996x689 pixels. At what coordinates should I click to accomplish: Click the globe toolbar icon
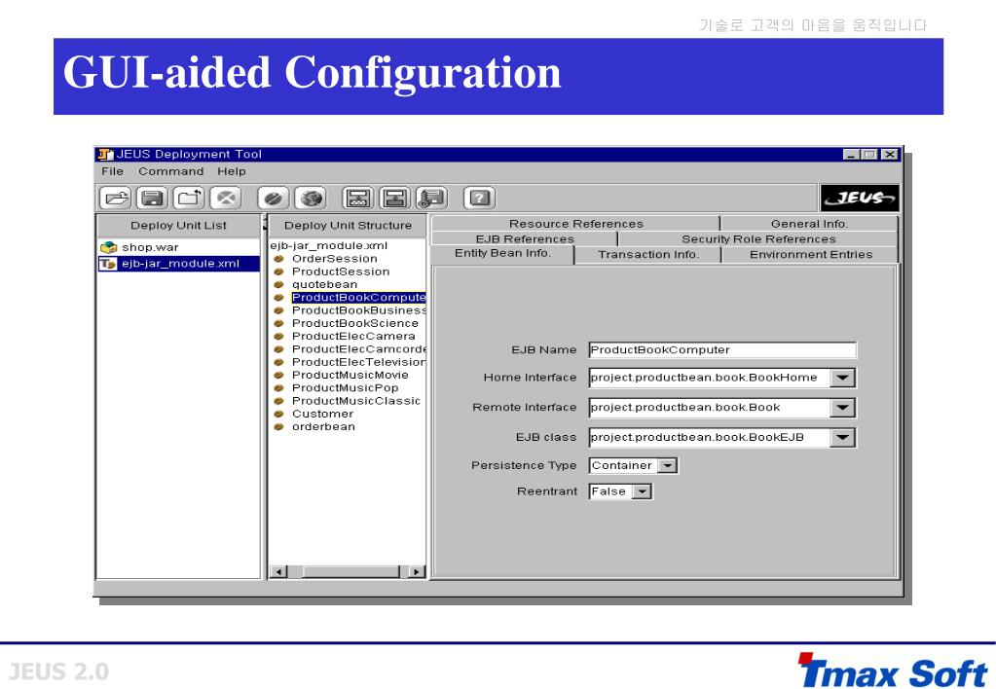(x=311, y=199)
